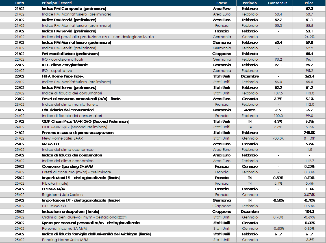
Task: Select the "IFO - condizioni attuali" event cell
Action: [x=62, y=59]
